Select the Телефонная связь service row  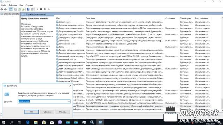133,44
